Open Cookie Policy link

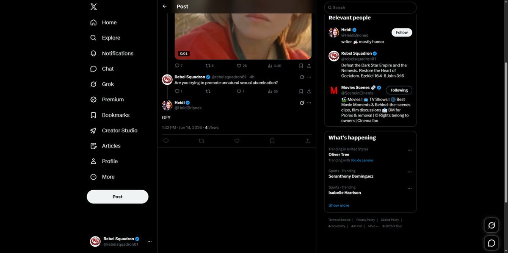click(389, 220)
